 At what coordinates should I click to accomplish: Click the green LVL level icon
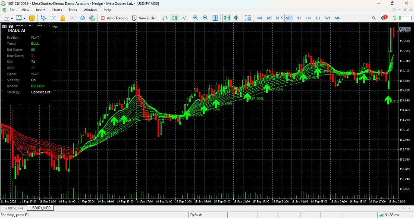pos(394,18)
